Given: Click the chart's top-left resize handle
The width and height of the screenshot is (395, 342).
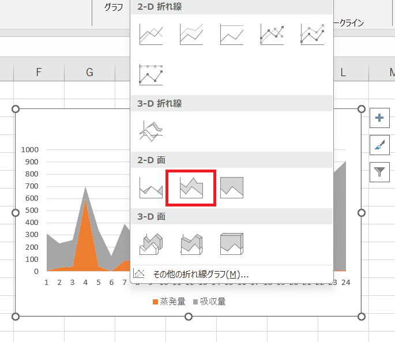Looking at the screenshot, I should click(x=16, y=109).
